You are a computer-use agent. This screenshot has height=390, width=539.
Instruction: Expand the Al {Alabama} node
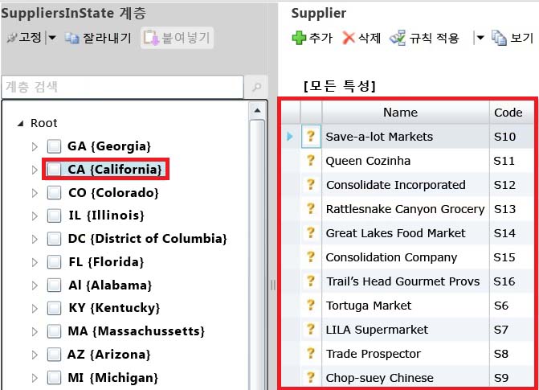[35, 285]
